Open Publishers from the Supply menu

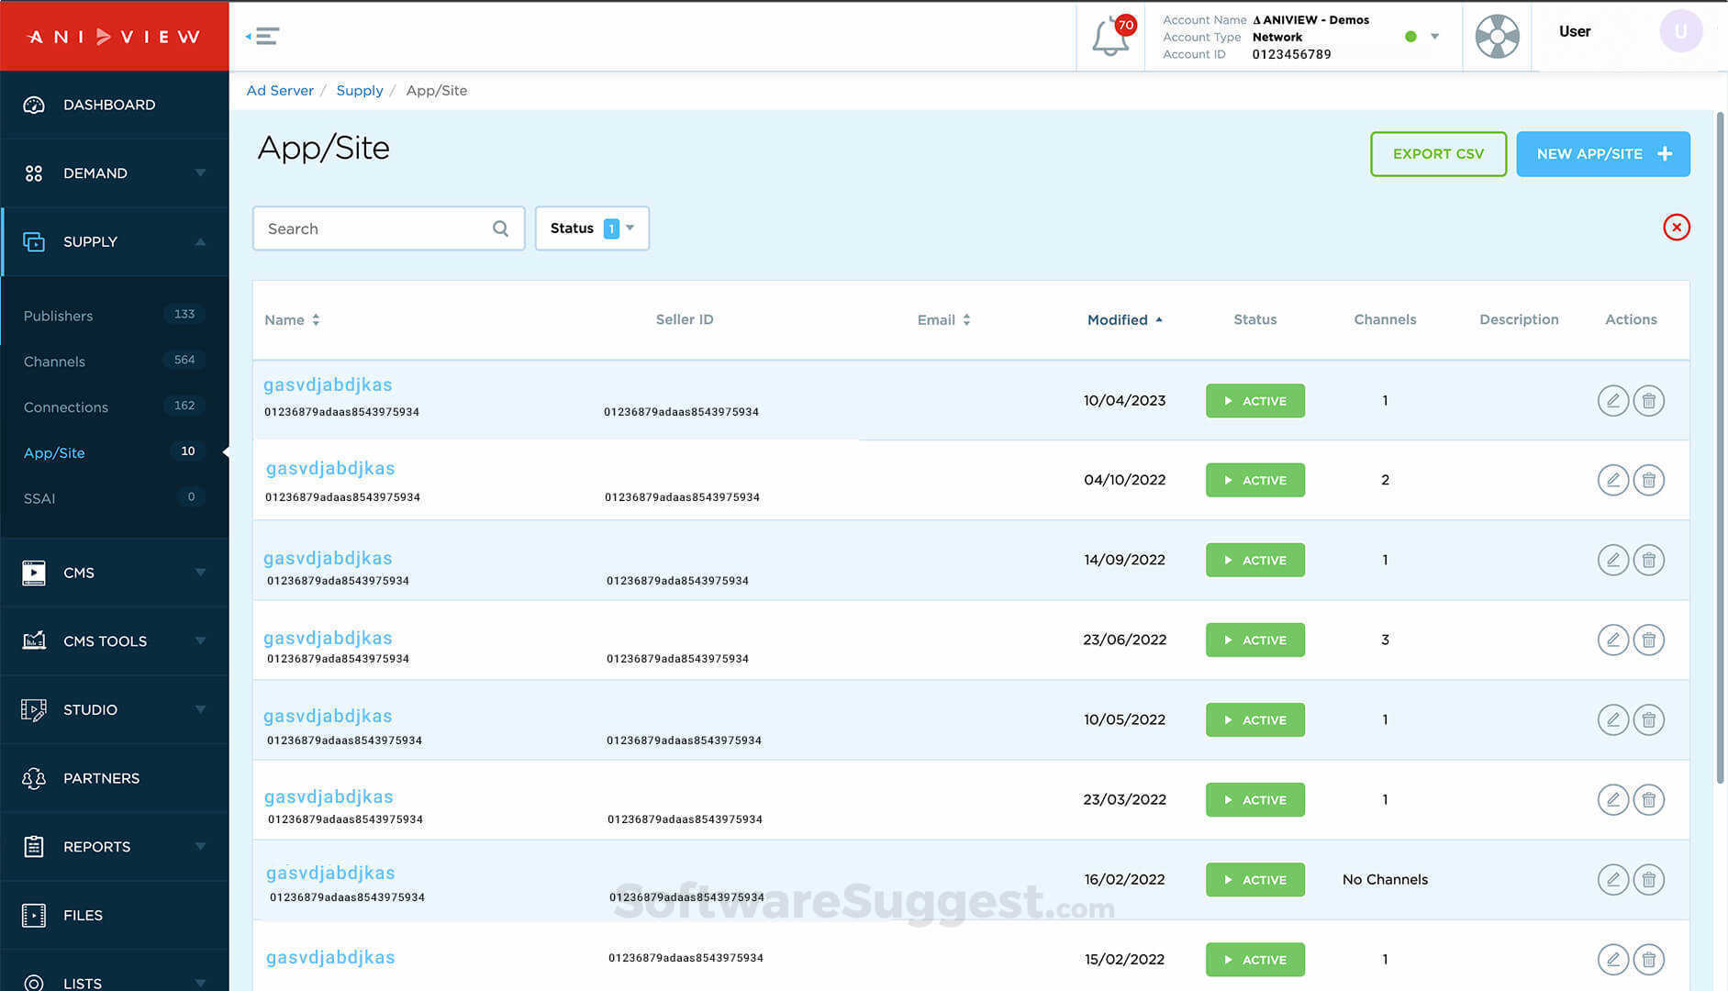[x=58, y=316]
